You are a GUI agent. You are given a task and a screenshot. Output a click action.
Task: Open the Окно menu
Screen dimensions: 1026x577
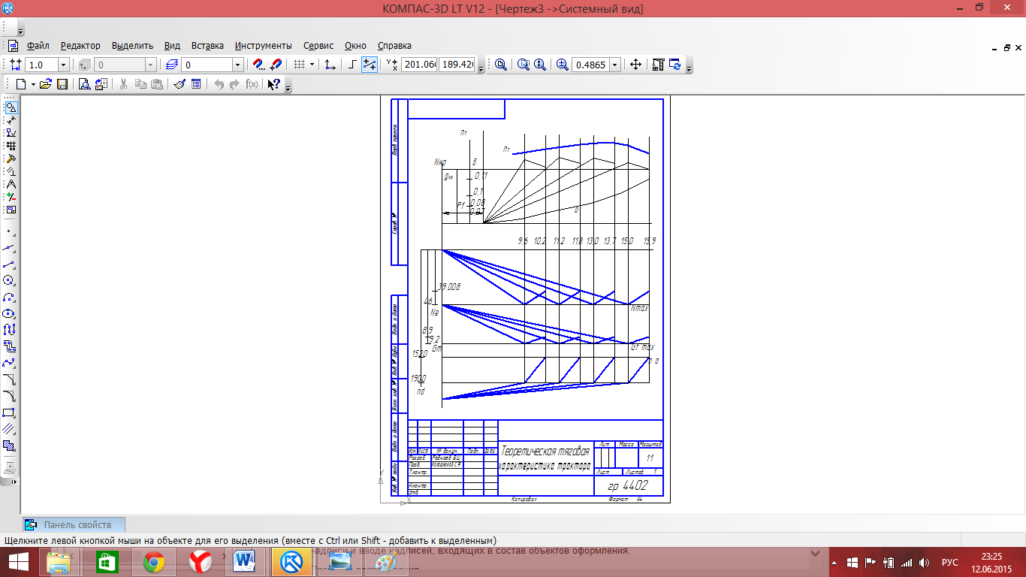tap(355, 45)
